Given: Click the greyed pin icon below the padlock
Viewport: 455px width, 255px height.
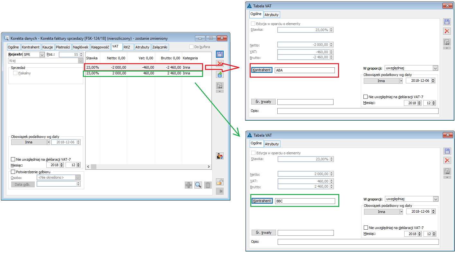Looking at the screenshot, I should [x=220, y=191].
